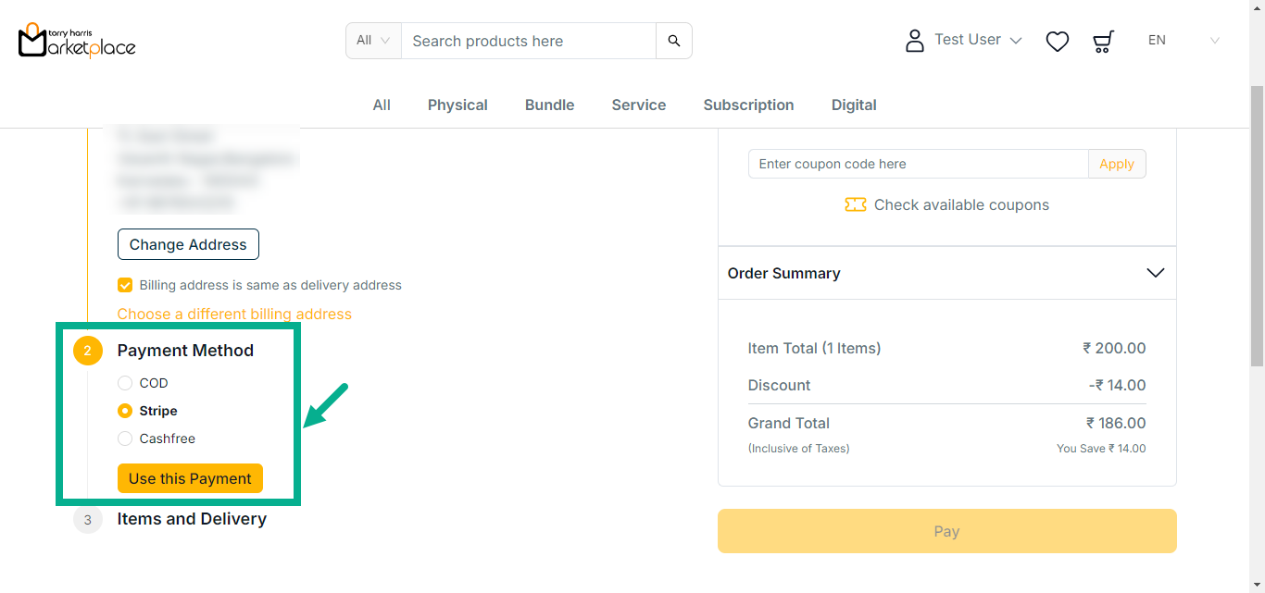This screenshot has height=593, width=1265.
Task: Click the step 2 Payment Method badge
Action: (x=88, y=351)
